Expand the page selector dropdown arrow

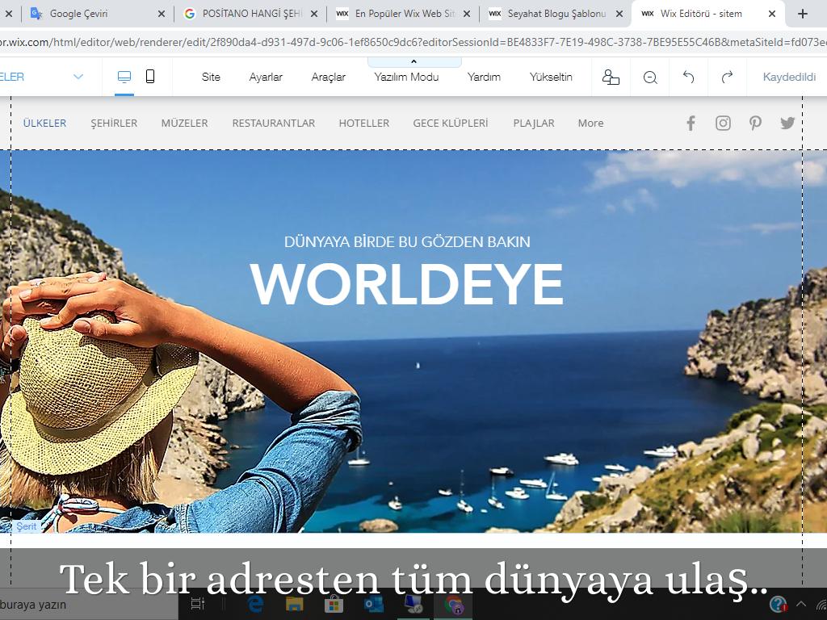pyautogui.click(x=78, y=77)
